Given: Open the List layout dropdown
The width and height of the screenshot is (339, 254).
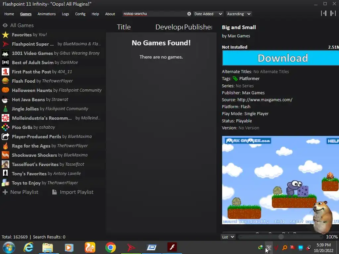Looking at the screenshot, I should pos(228,237).
